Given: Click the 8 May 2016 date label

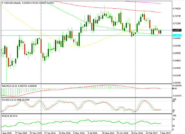Looking at the screenshot, I should coord(79,133).
